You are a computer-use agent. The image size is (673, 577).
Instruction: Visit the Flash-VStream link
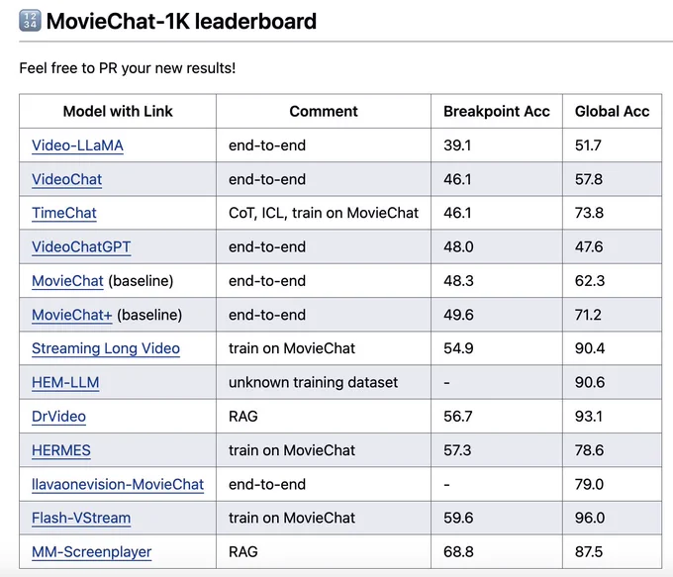(81, 518)
